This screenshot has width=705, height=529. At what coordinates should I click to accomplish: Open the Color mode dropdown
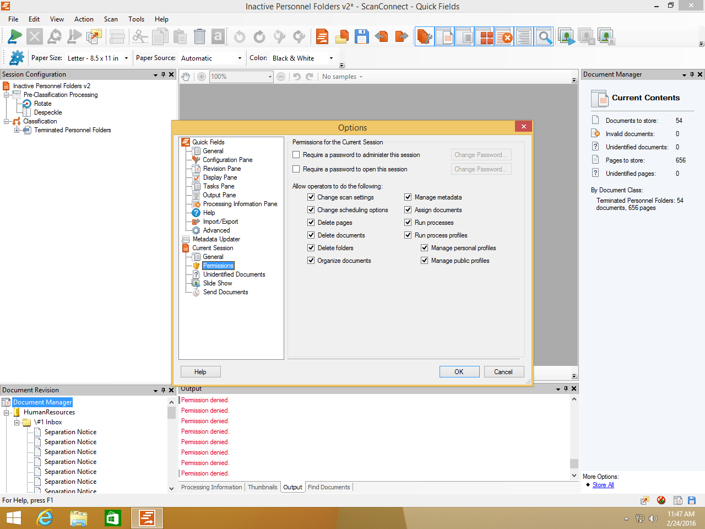click(331, 58)
